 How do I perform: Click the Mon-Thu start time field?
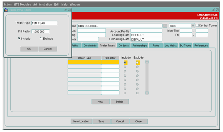tap(186, 31)
